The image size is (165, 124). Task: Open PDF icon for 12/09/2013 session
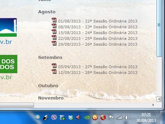click(x=54, y=72)
